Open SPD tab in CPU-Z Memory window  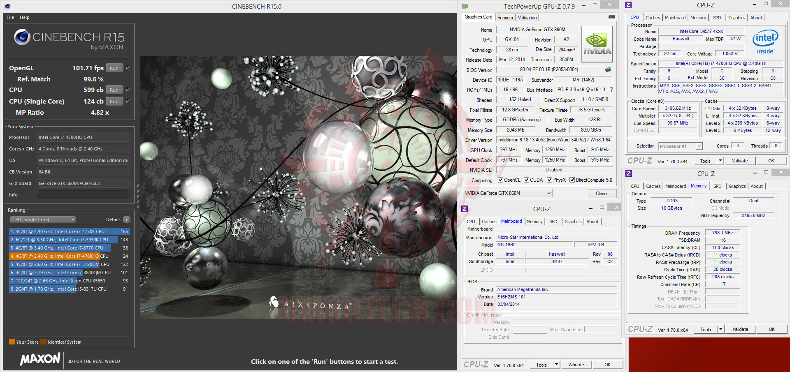(x=717, y=186)
